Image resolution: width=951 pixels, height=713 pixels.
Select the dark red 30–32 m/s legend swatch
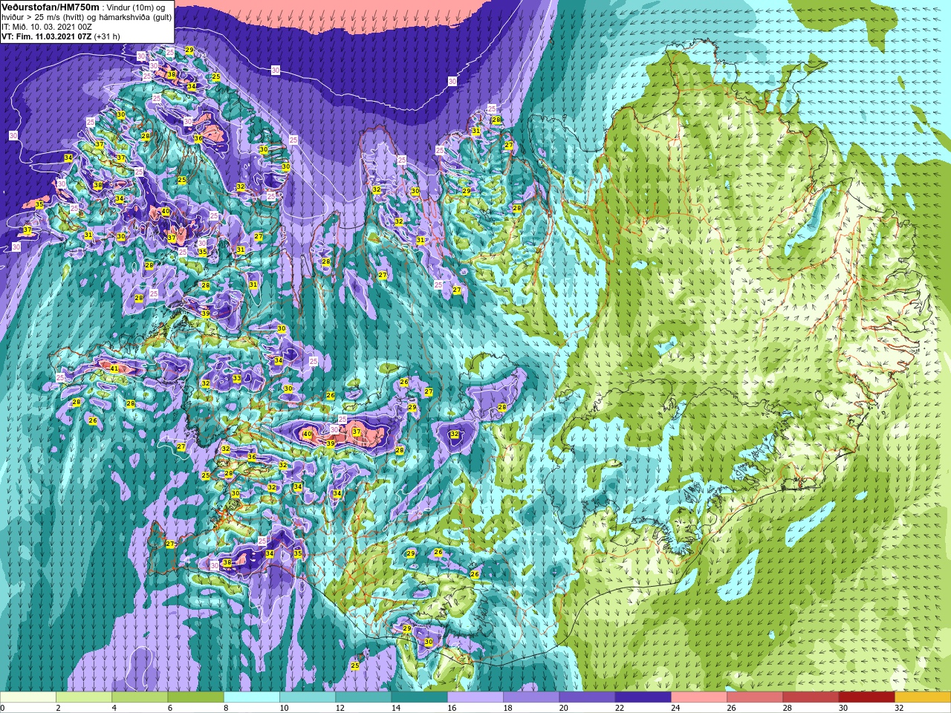[x=867, y=697]
